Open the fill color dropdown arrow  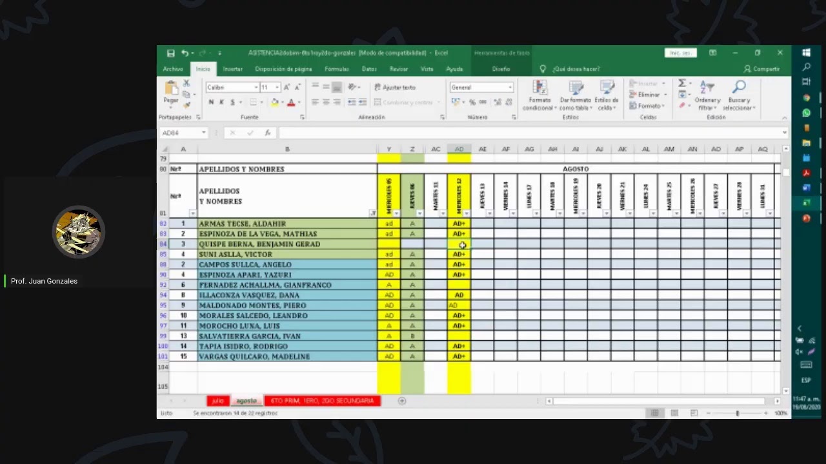click(282, 102)
